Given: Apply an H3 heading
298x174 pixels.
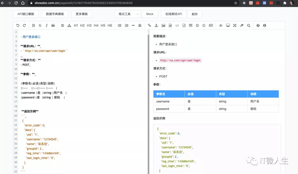Looking at the screenshot, I should point(89,25).
